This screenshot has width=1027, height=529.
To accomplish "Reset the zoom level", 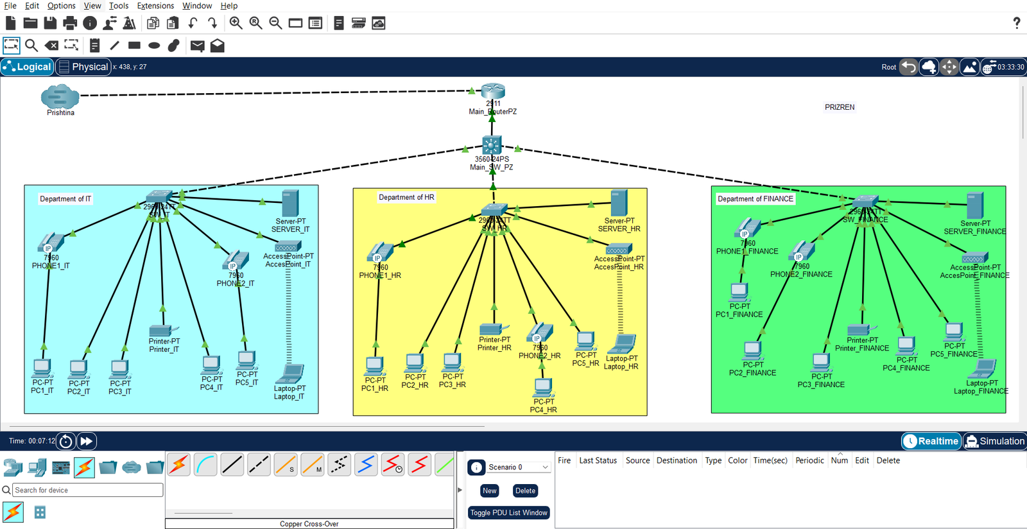I will (255, 23).
